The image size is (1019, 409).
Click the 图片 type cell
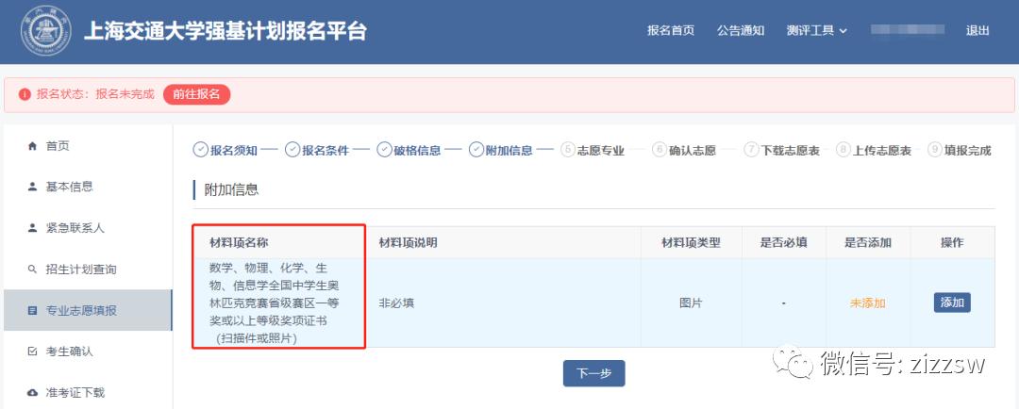tap(691, 303)
